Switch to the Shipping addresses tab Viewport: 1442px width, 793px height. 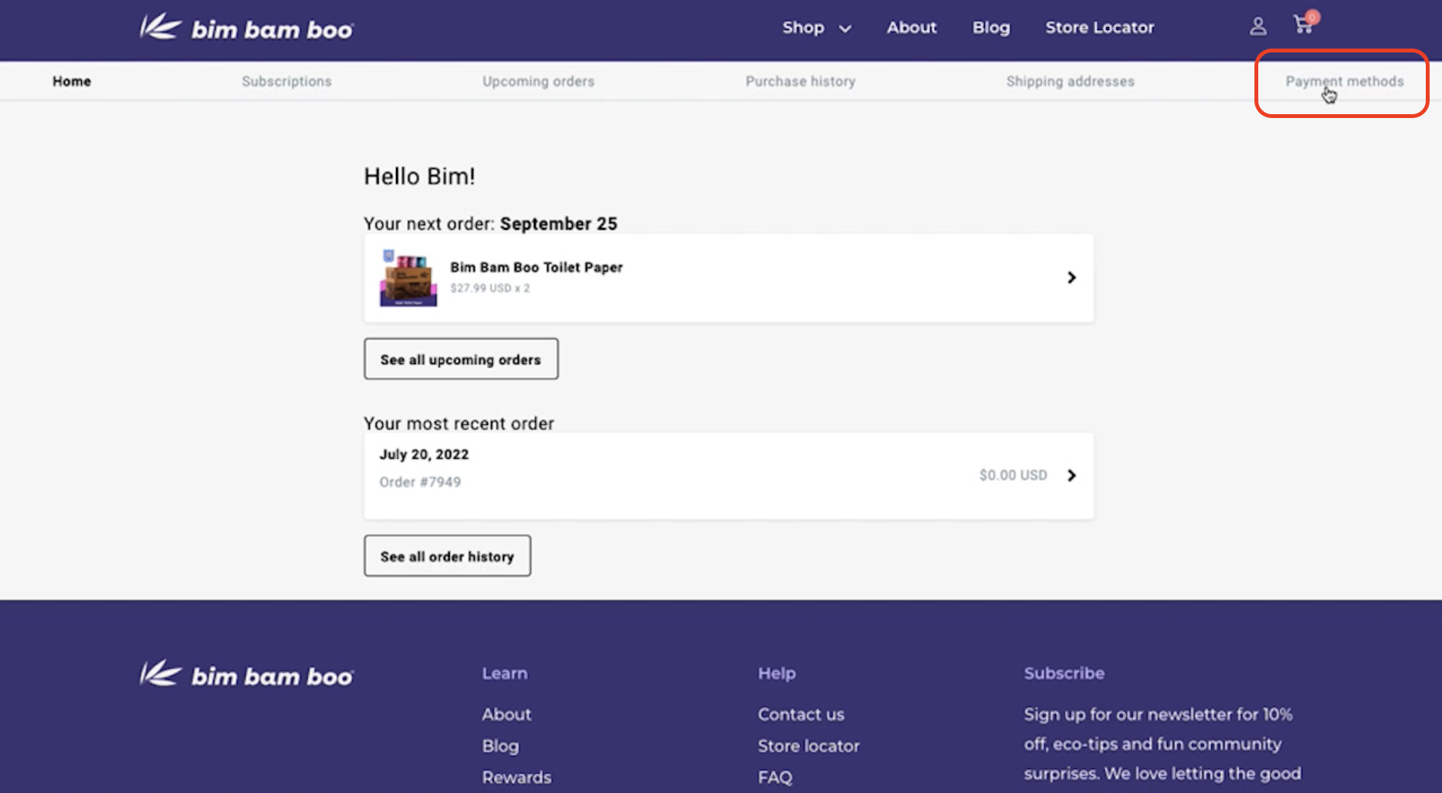[x=1070, y=81]
